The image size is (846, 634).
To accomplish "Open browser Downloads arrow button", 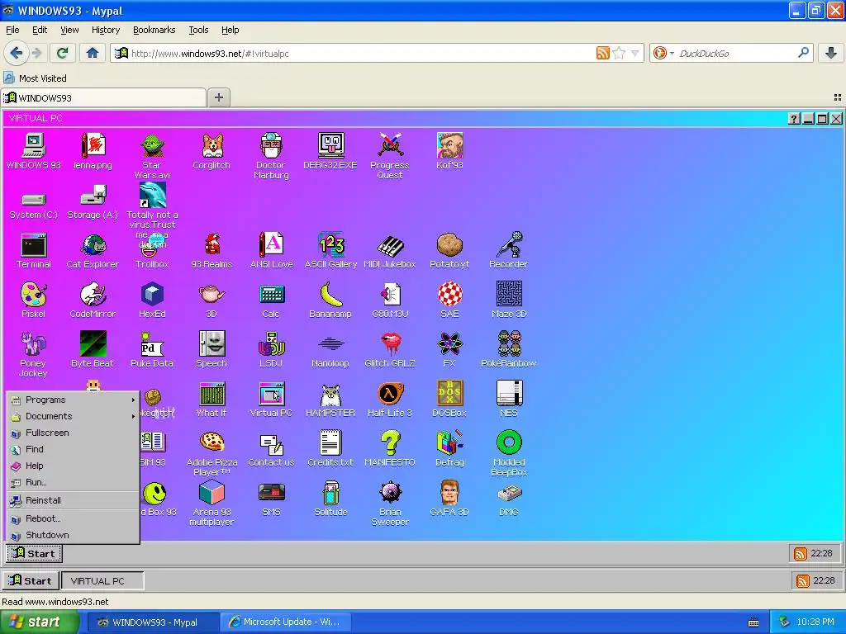I will pos(831,53).
